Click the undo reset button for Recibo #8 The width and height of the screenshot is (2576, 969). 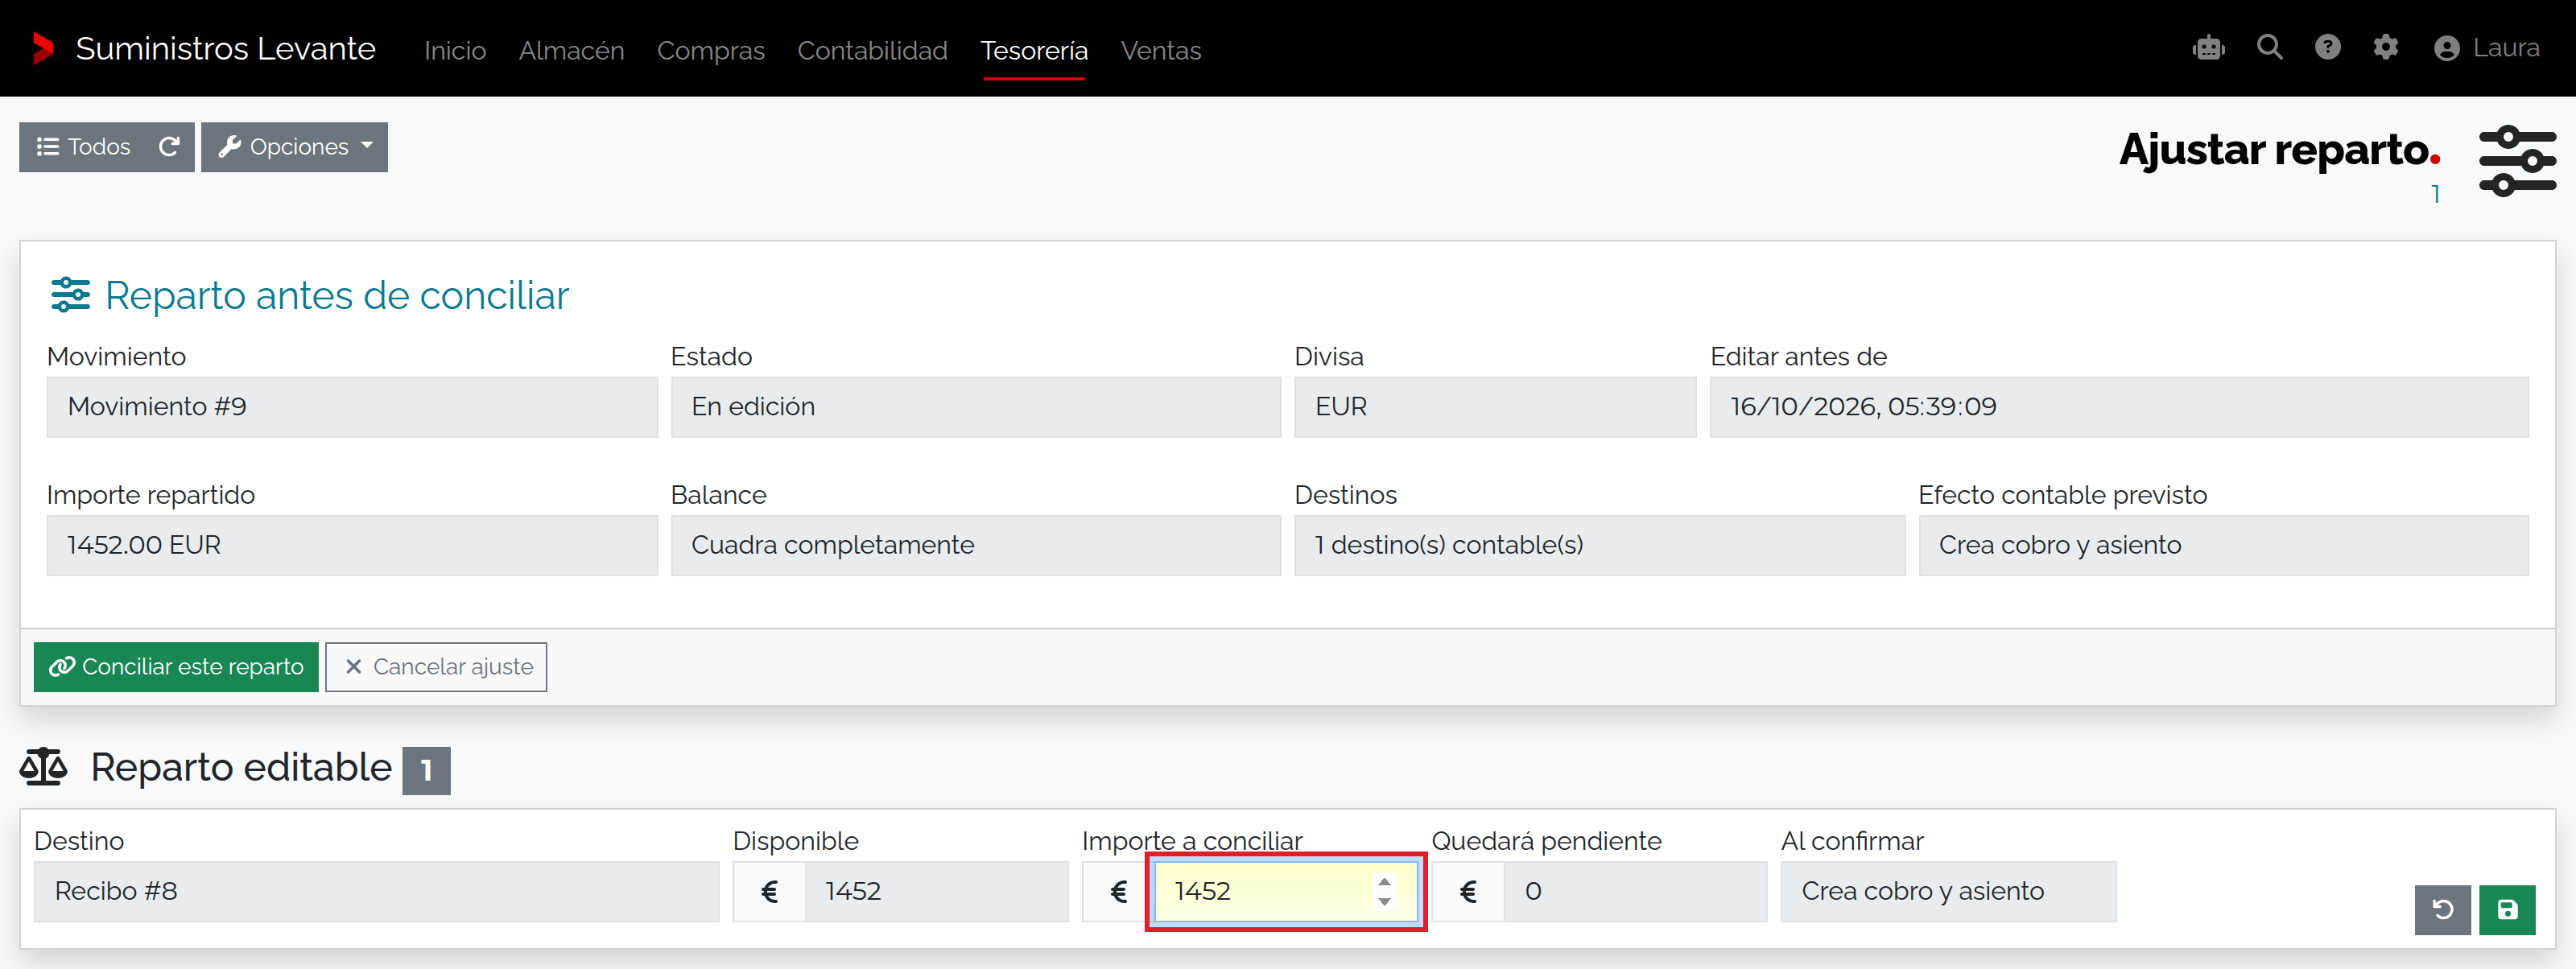(x=2442, y=909)
